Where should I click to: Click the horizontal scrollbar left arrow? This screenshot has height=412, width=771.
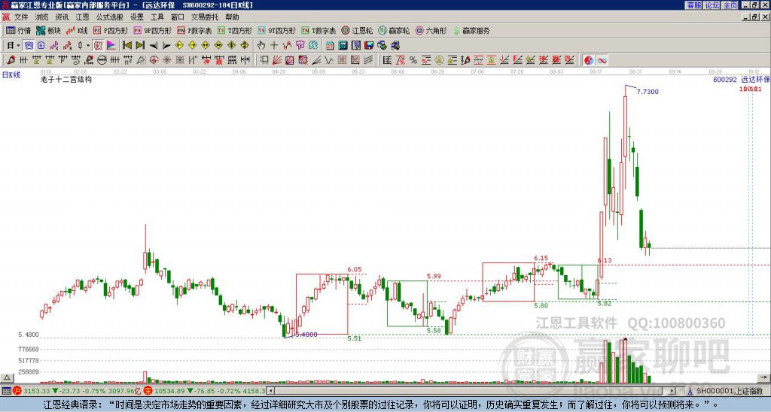(x=270, y=391)
